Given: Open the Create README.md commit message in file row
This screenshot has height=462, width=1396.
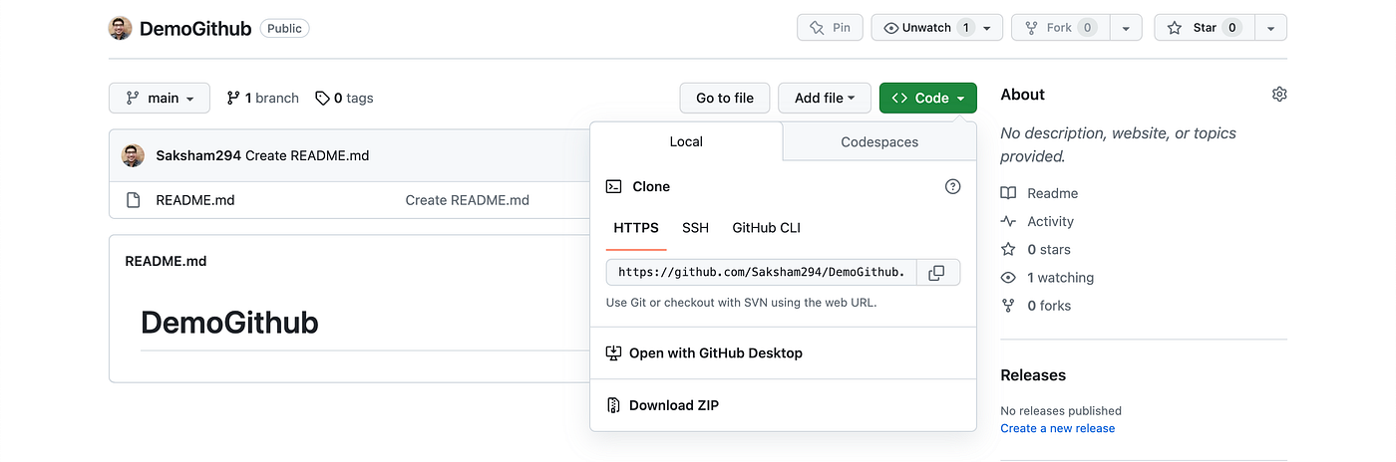Looking at the screenshot, I should click(467, 200).
